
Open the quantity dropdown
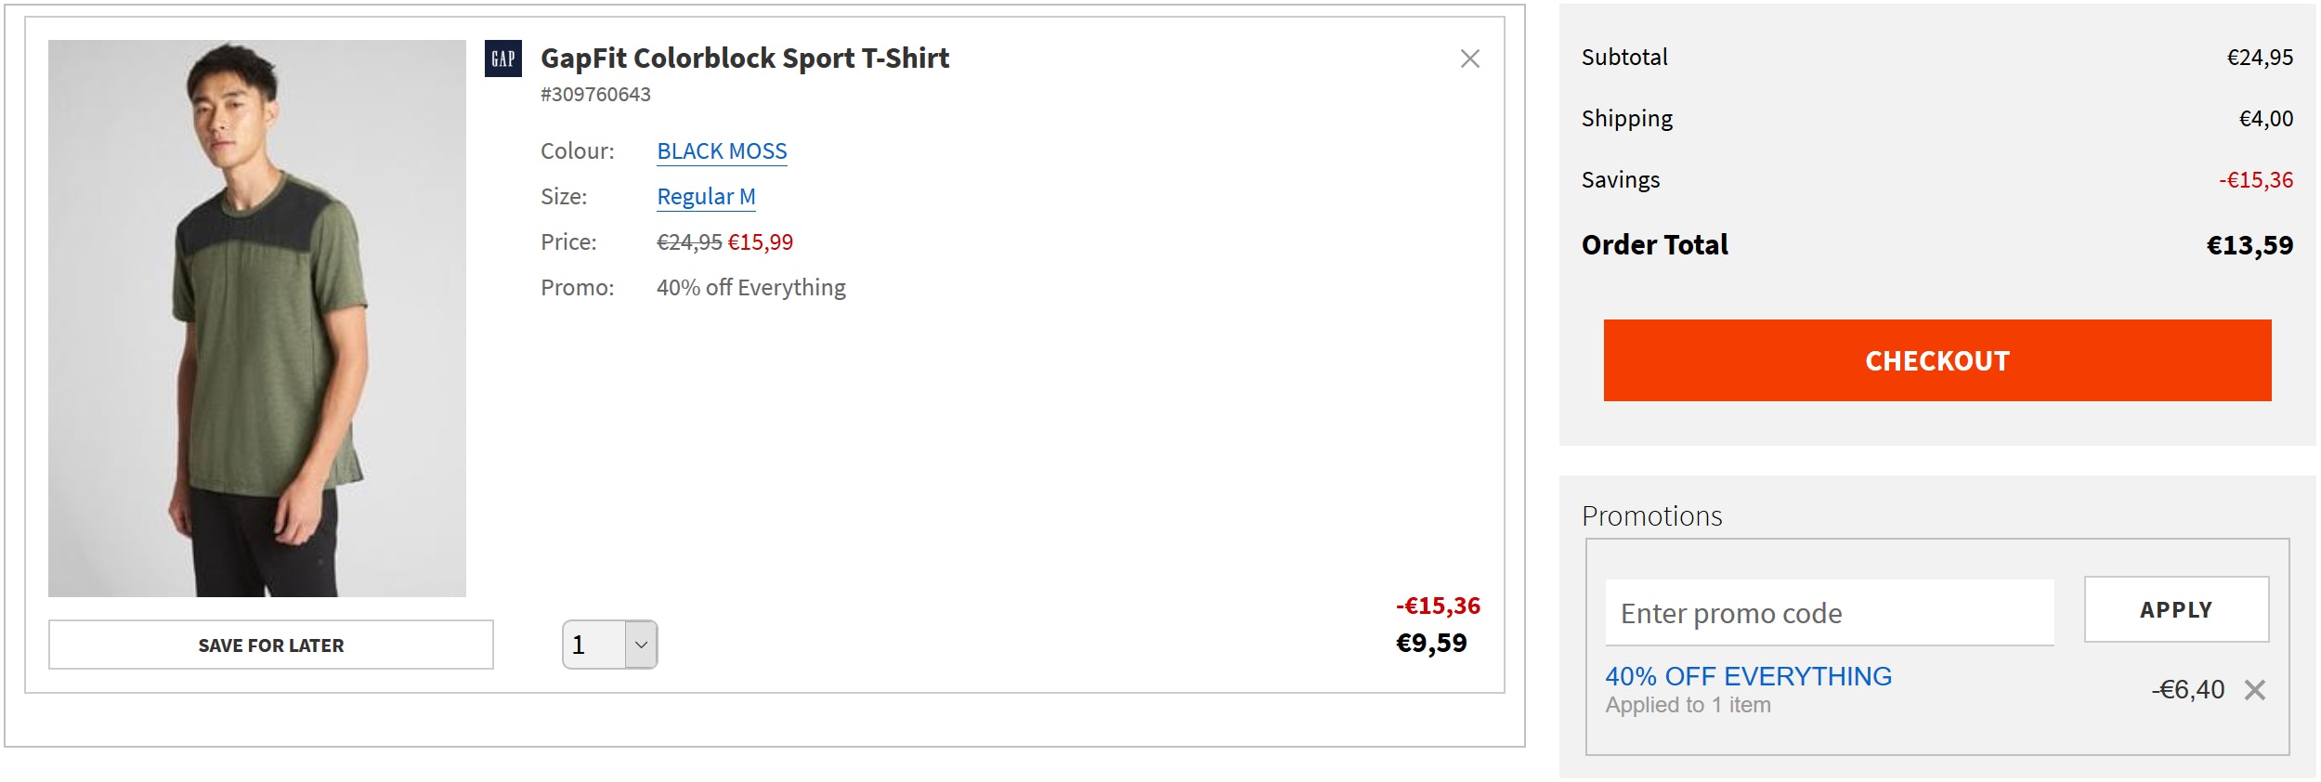tap(610, 645)
